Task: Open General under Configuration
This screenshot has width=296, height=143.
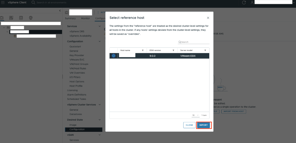Action: (74, 51)
